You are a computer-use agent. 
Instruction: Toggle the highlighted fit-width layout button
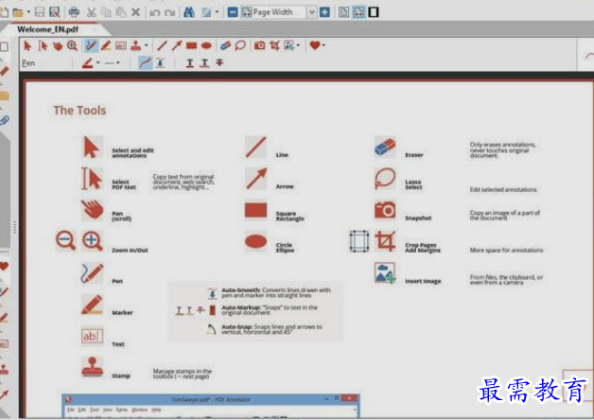[358, 12]
